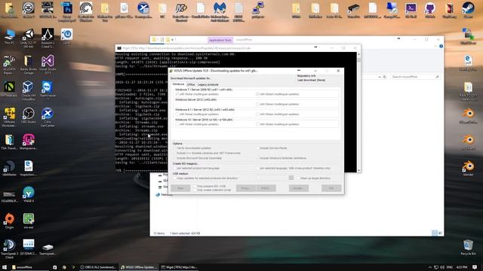The height and width of the screenshot is (271, 483).
Task: Click USB target directory input field
Action: pos(272,178)
